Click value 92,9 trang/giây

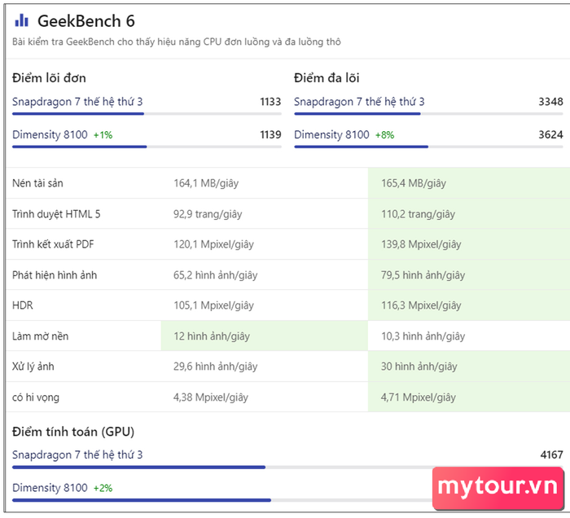point(208,213)
